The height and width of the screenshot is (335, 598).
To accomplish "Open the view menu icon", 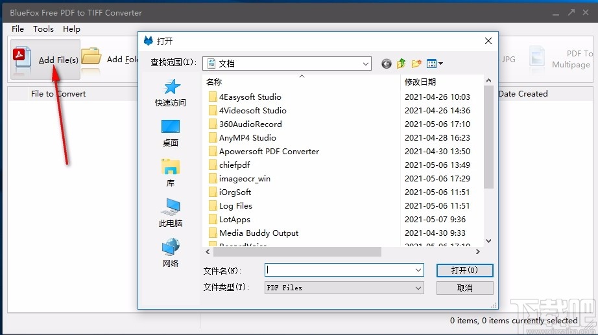I will pyautogui.click(x=435, y=64).
